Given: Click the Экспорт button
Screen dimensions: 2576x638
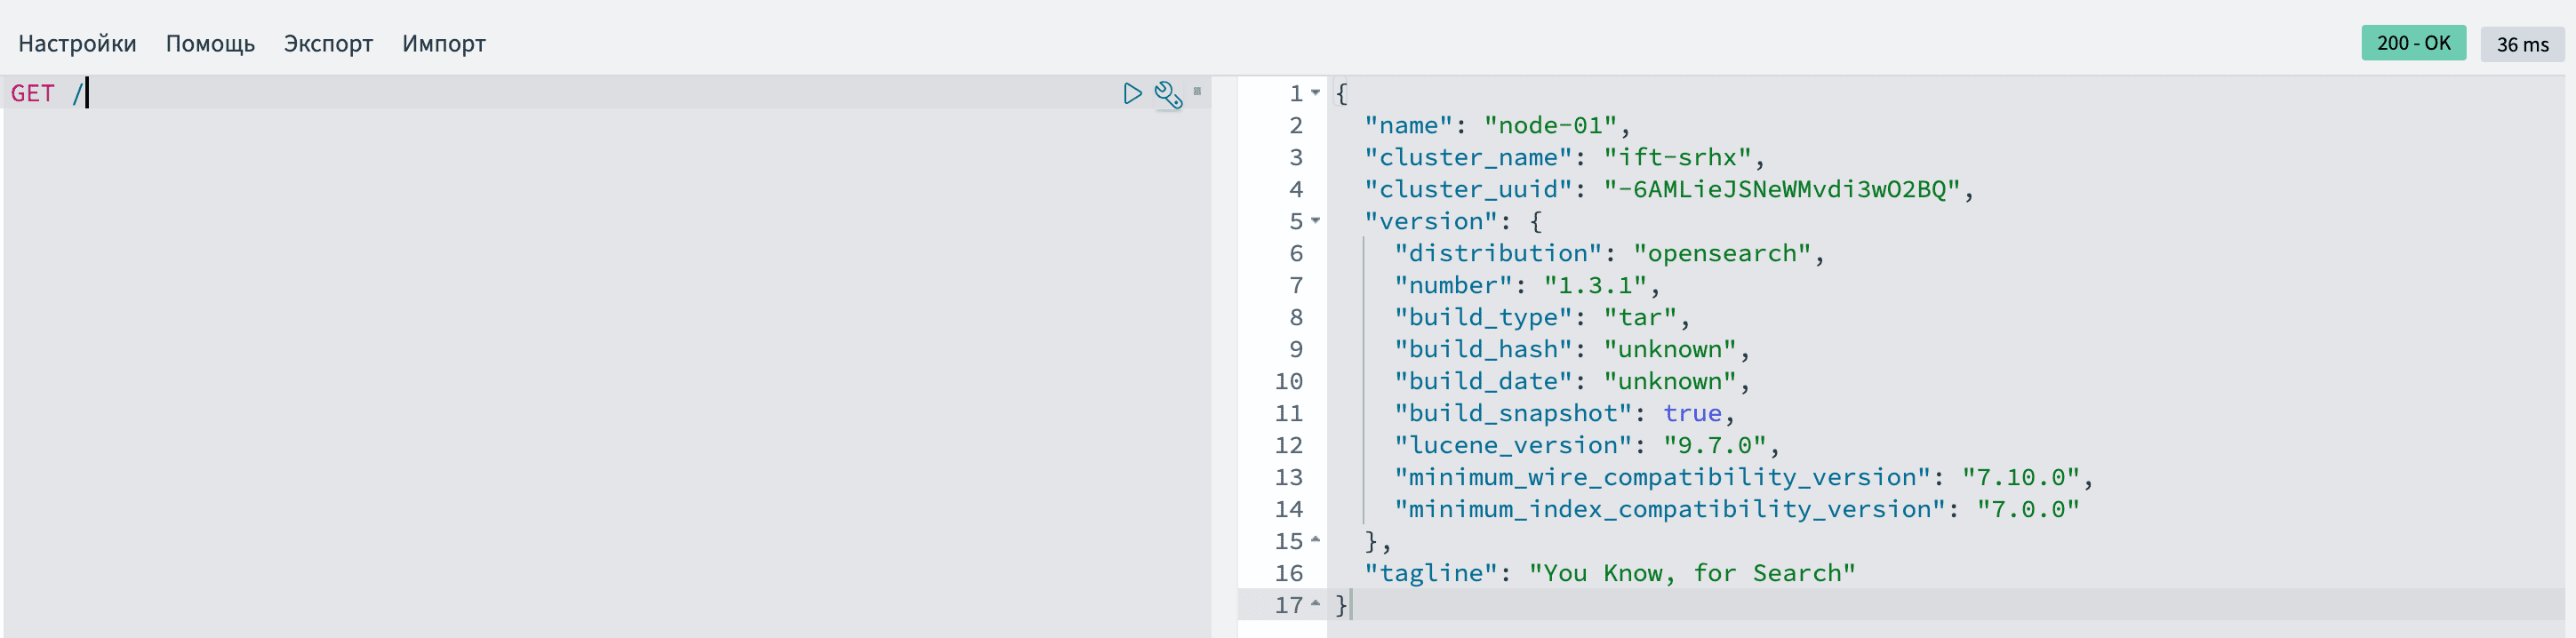Looking at the screenshot, I should pos(328,44).
